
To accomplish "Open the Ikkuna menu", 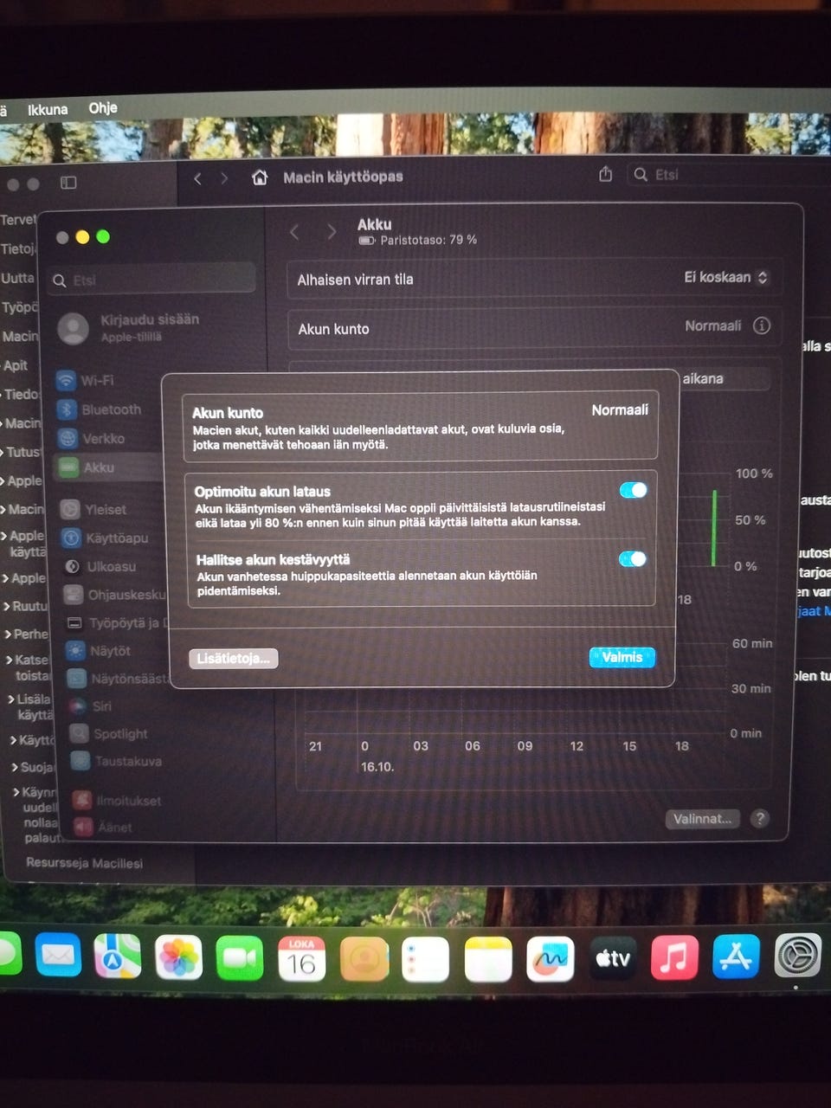I will (x=48, y=110).
